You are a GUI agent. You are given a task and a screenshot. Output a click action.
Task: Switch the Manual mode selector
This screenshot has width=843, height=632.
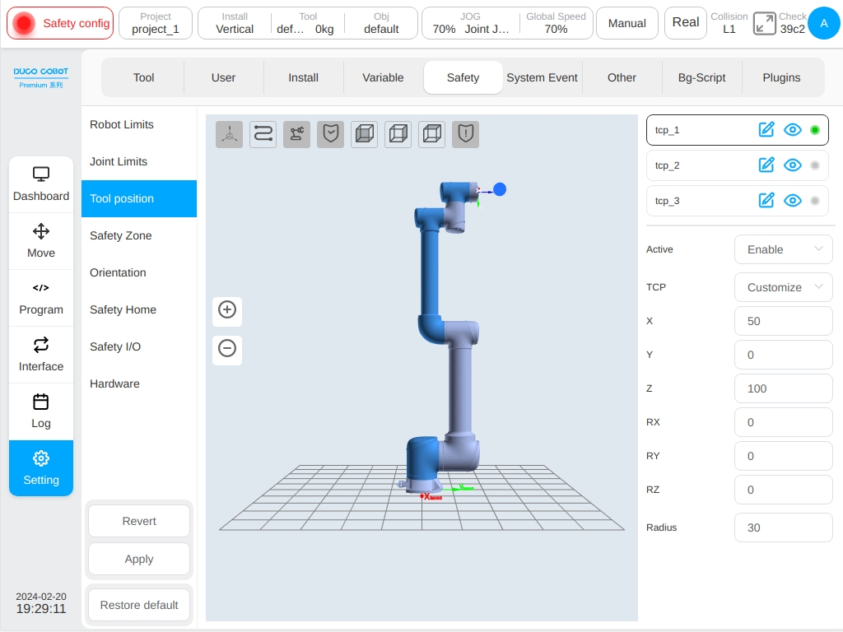(626, 23)
